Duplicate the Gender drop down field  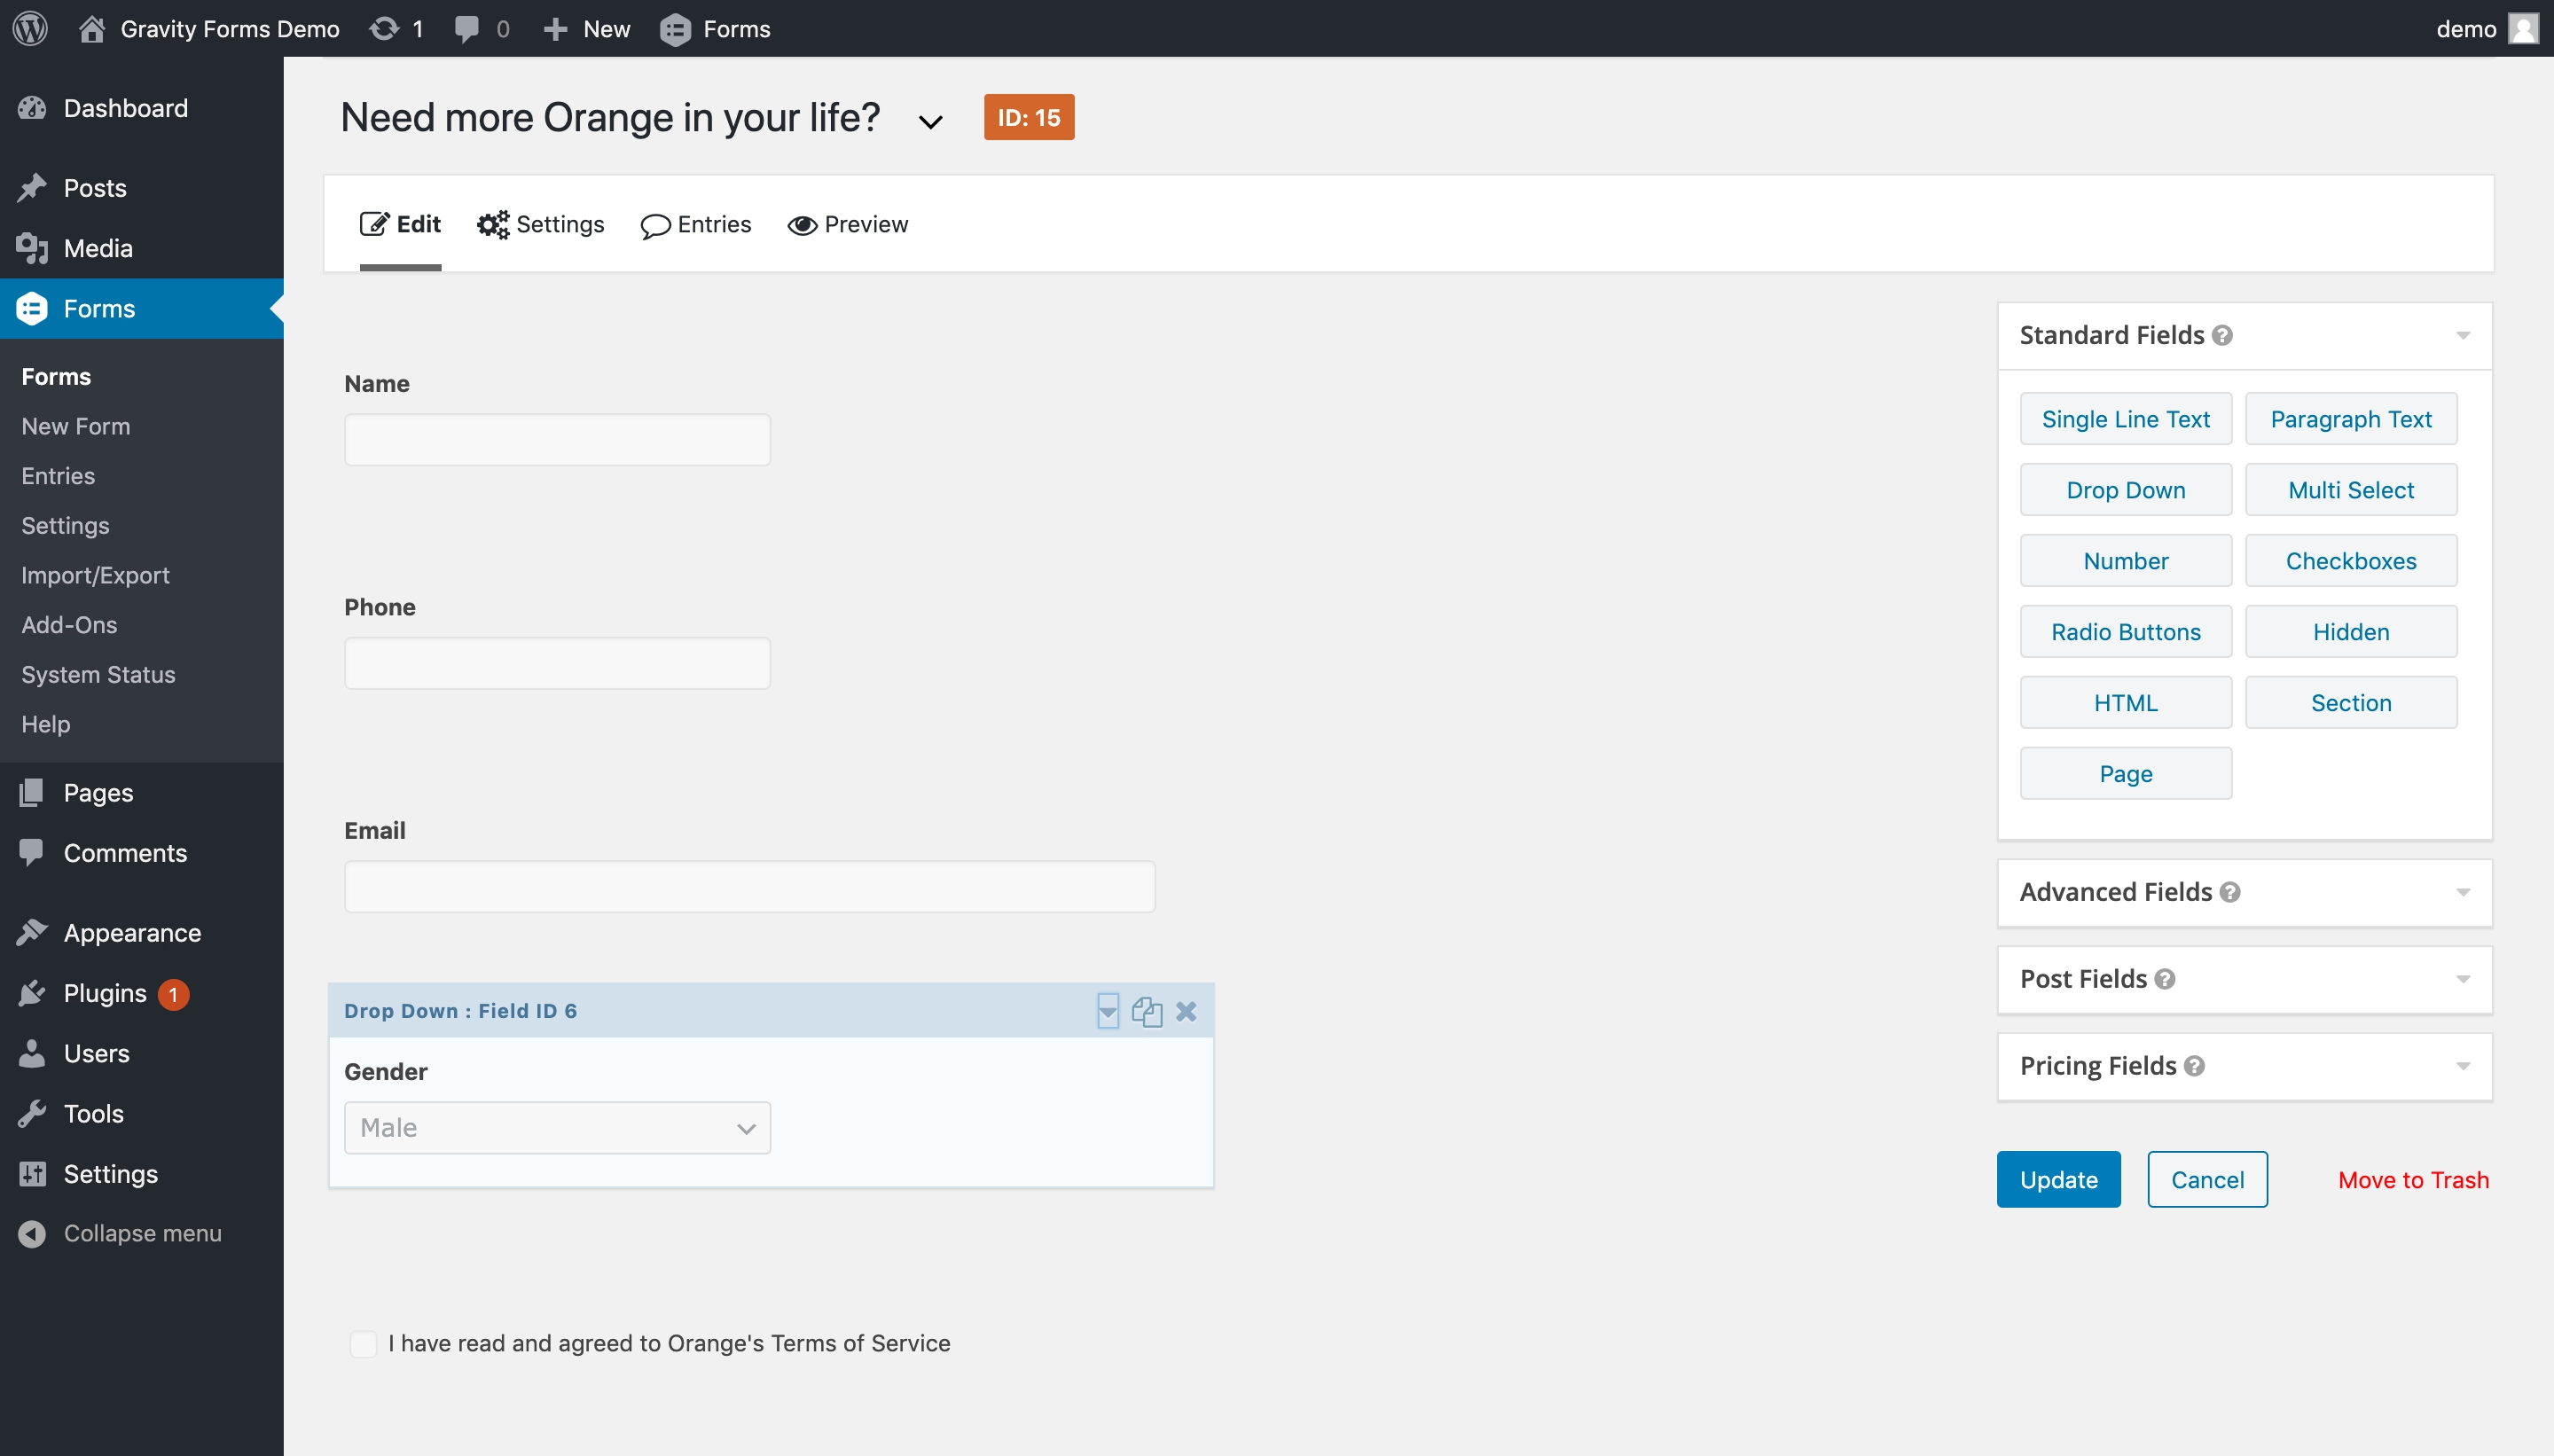click(1146, 1011)
